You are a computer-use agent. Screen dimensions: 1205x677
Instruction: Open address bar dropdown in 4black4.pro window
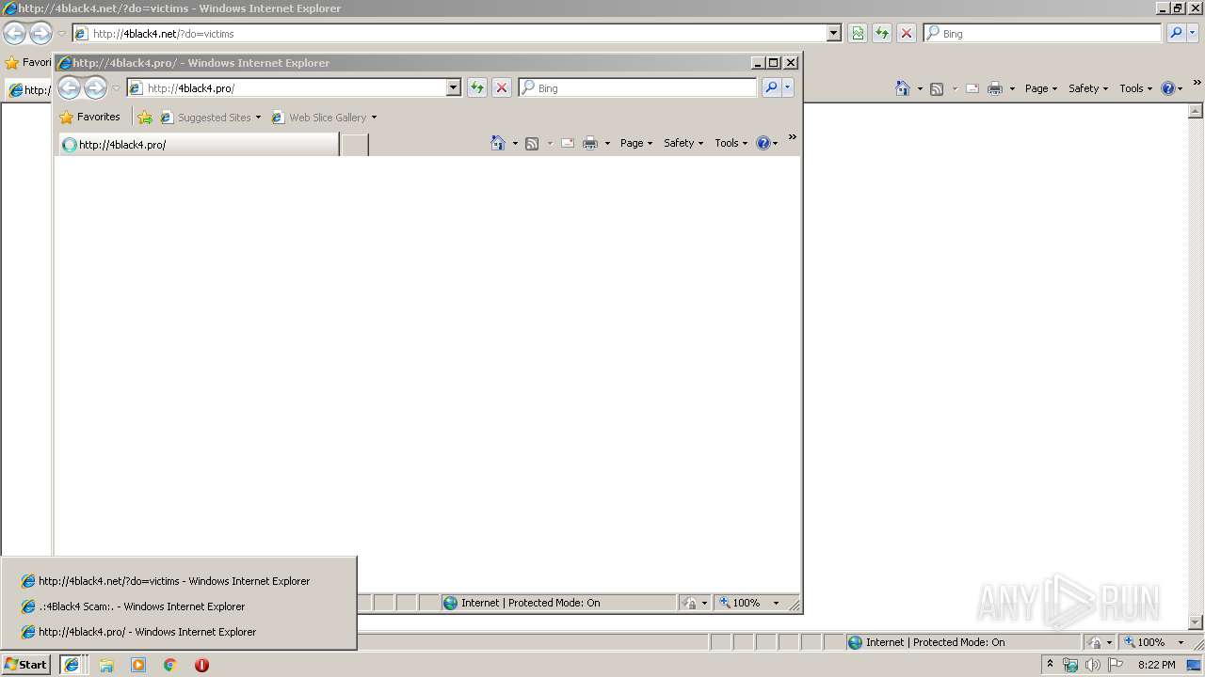pyautogui.click(x=453, y=87)
